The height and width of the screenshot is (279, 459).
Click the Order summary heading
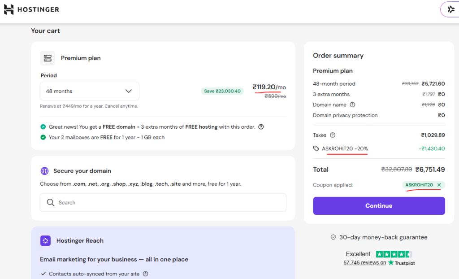click(338, 56)
